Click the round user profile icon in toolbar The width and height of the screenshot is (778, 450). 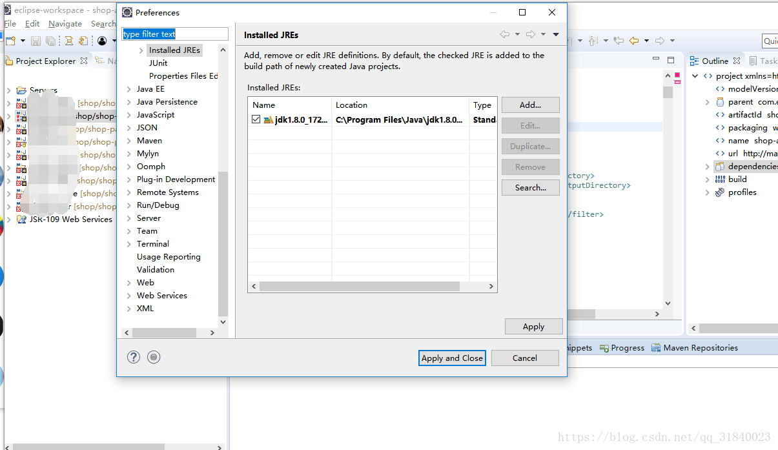coord(102,41)
